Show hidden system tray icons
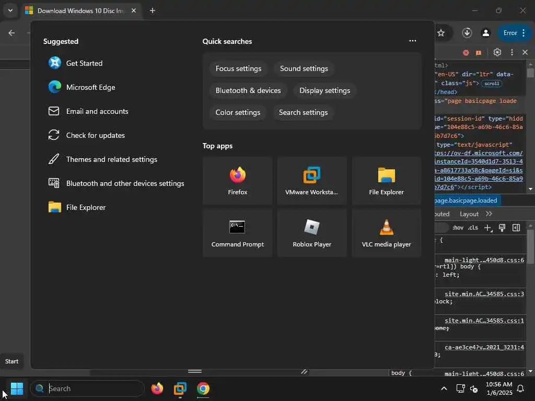The width and height of the screenshot is (535, 401). pyautogui.click(x=444, y=388)
